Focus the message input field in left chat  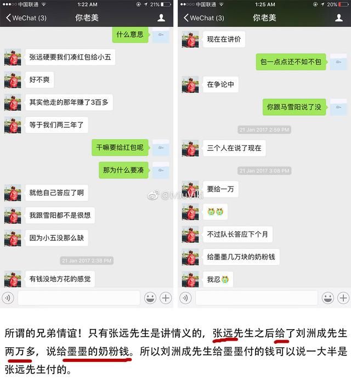click(79, 298)
